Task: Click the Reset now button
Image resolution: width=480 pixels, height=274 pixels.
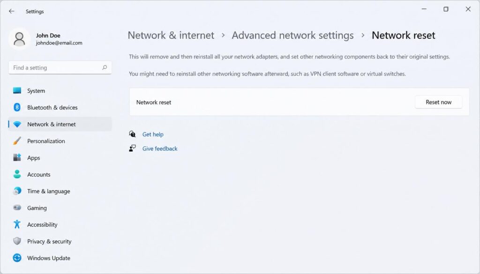Action: coord(438,102)
